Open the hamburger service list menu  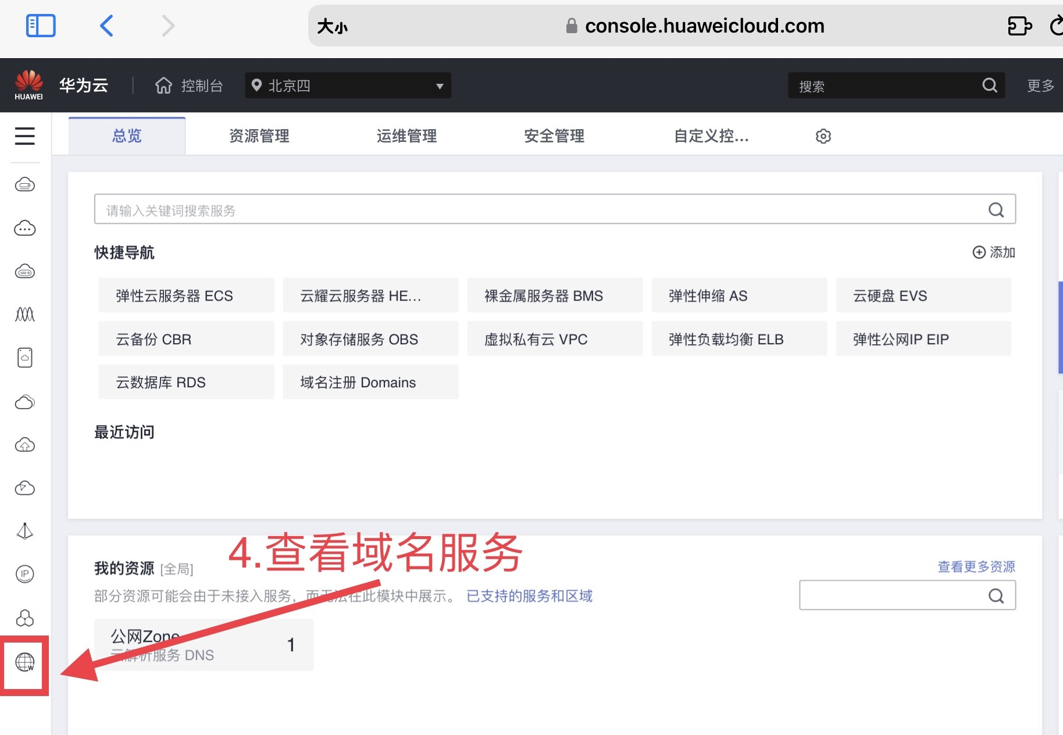[25, 136]
